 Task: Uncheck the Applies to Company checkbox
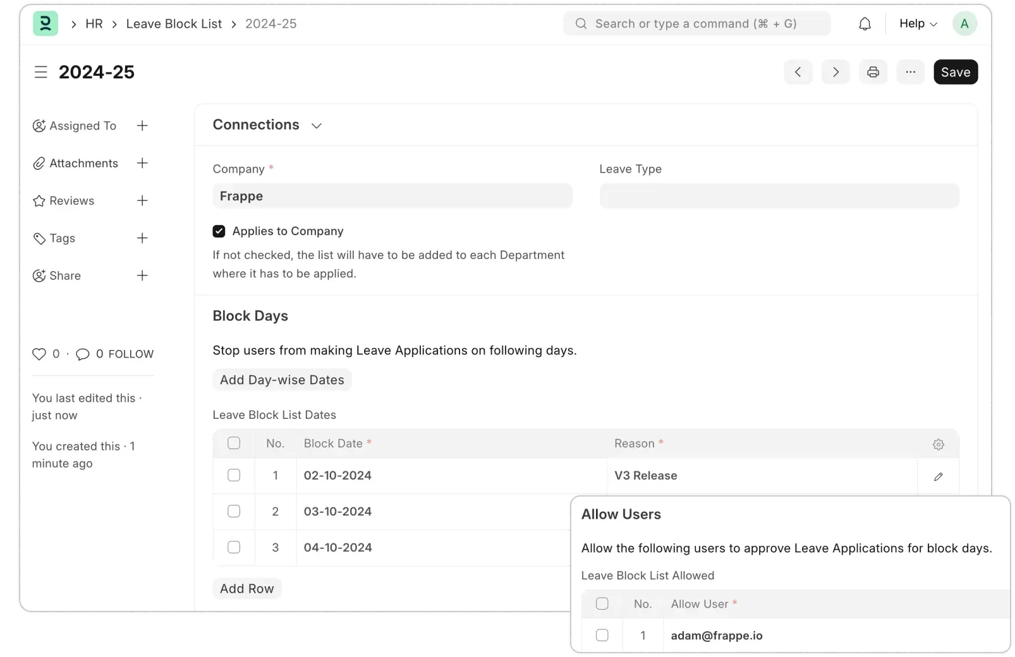(219, 231)
